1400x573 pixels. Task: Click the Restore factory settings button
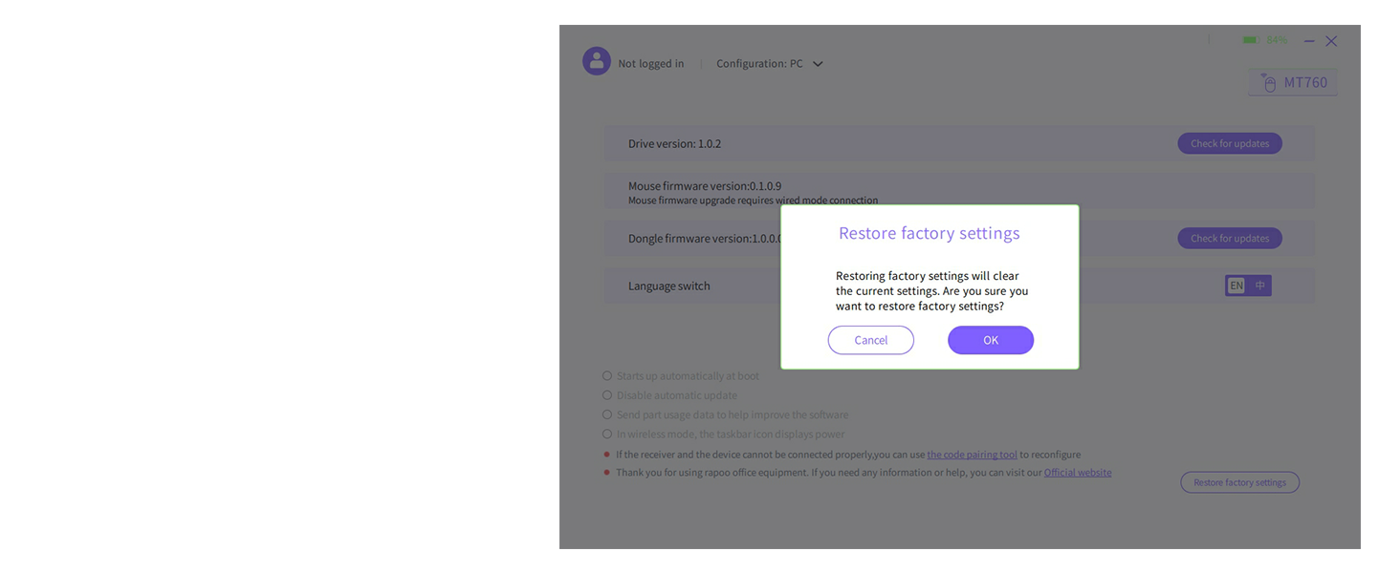pos(1239,482)
